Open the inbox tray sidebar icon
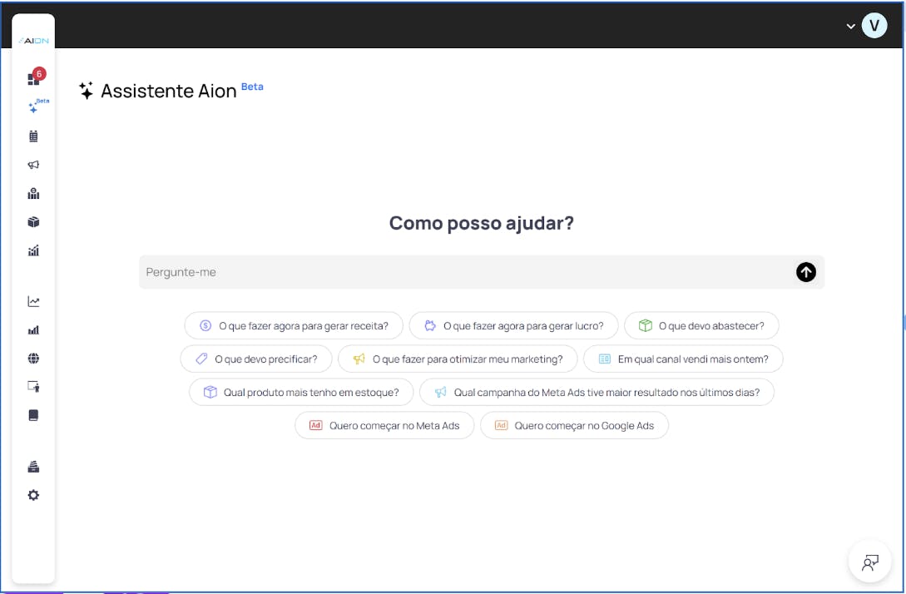The image size is (906, 594). coord(33,467)
